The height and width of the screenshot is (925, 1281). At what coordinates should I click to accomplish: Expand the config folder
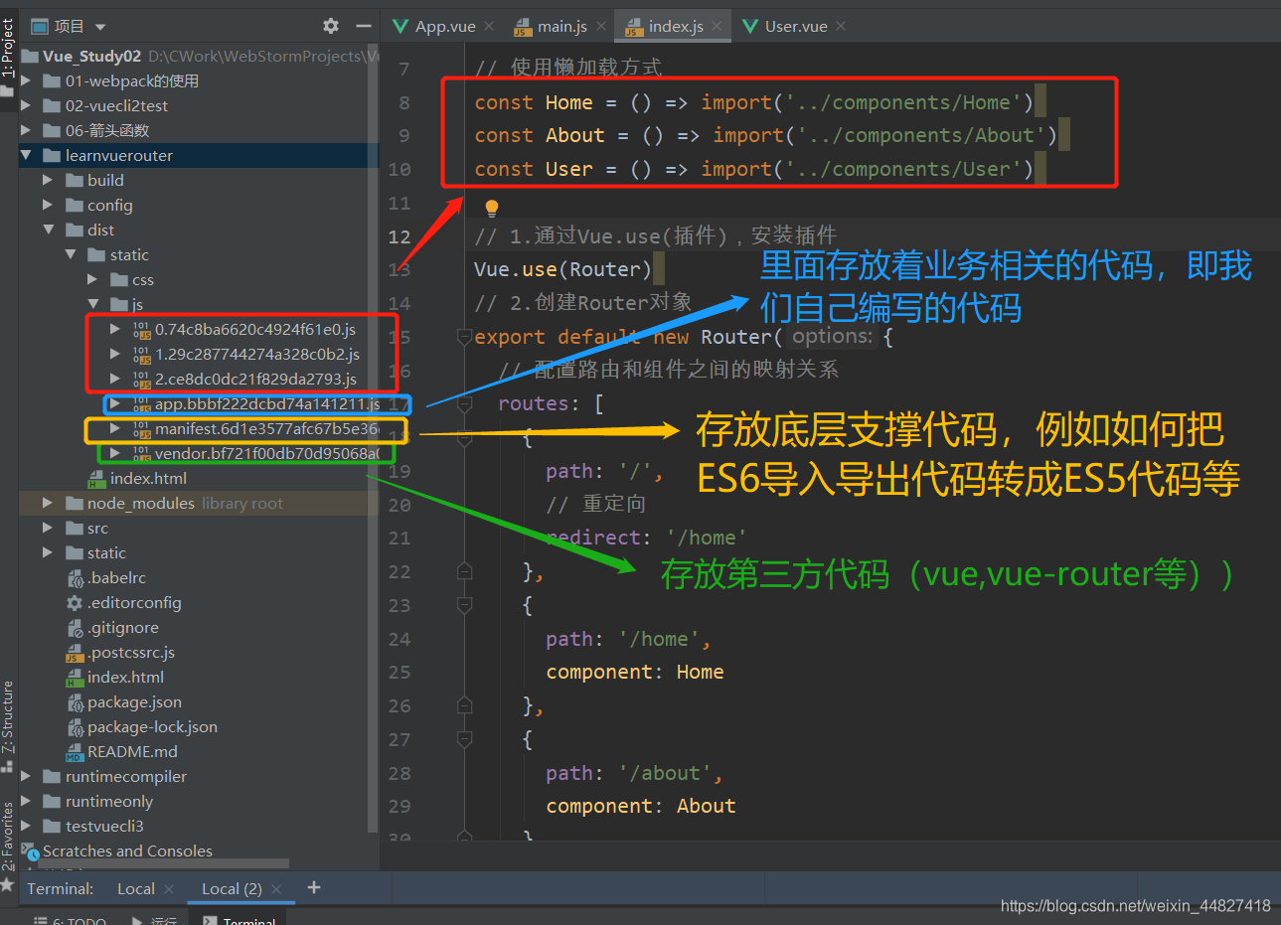click(48, 205)
